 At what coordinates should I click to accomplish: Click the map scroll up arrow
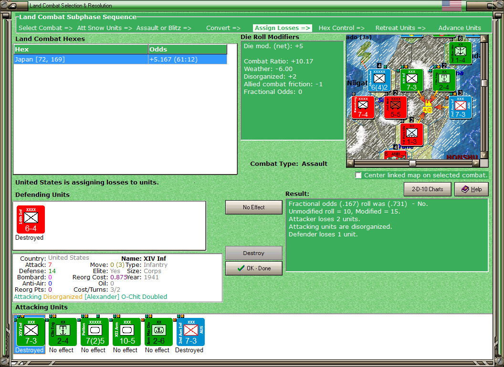(x=484, y=39)
